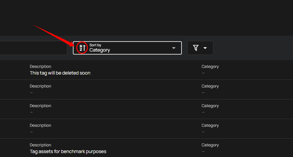Click empty Description dash in the fourth tag row
This screenshot has width=293, height=157.
coord(31,132)
